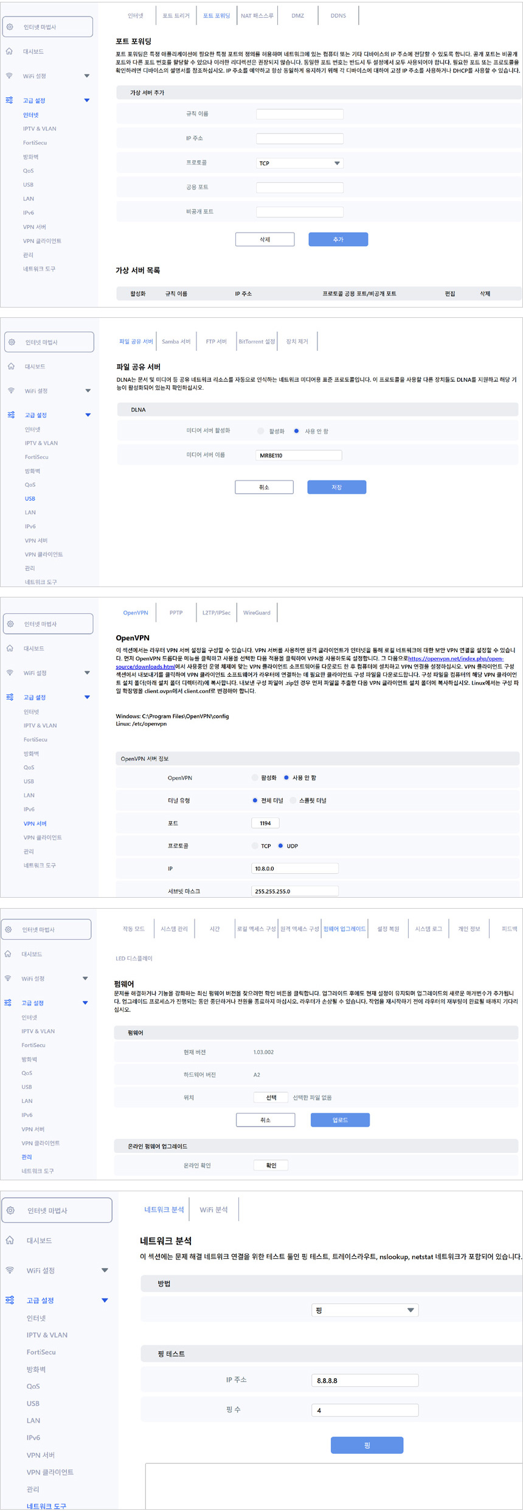The height and width of the screenshot is (1511, 523).
Task: Open the 프로토콜 TCP dropdown in 가상 서버 추가
Action: pyautogui.click(x=299, y=163)
